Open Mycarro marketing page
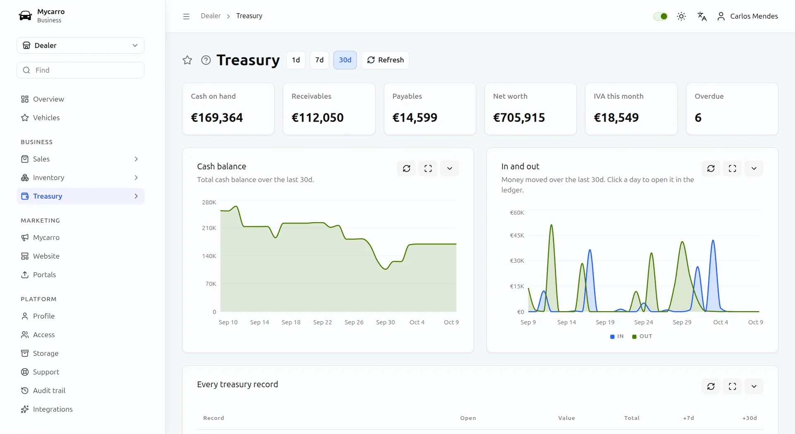This screenshot has width=795, height=434. click(x=81, y=237)
